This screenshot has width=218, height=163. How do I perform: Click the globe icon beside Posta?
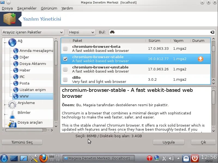(x=16, y=83)
